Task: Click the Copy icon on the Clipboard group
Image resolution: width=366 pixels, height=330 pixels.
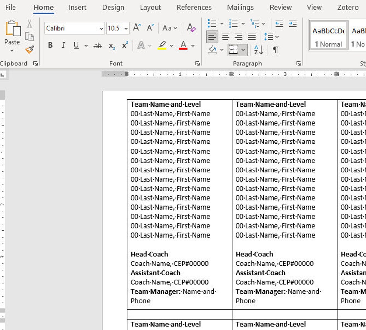Action: tap(30, 37)
